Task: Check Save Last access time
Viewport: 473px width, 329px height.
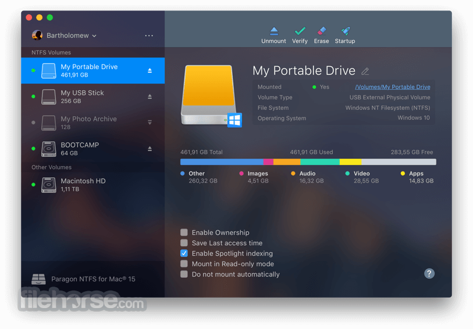Action: [184, 243]
